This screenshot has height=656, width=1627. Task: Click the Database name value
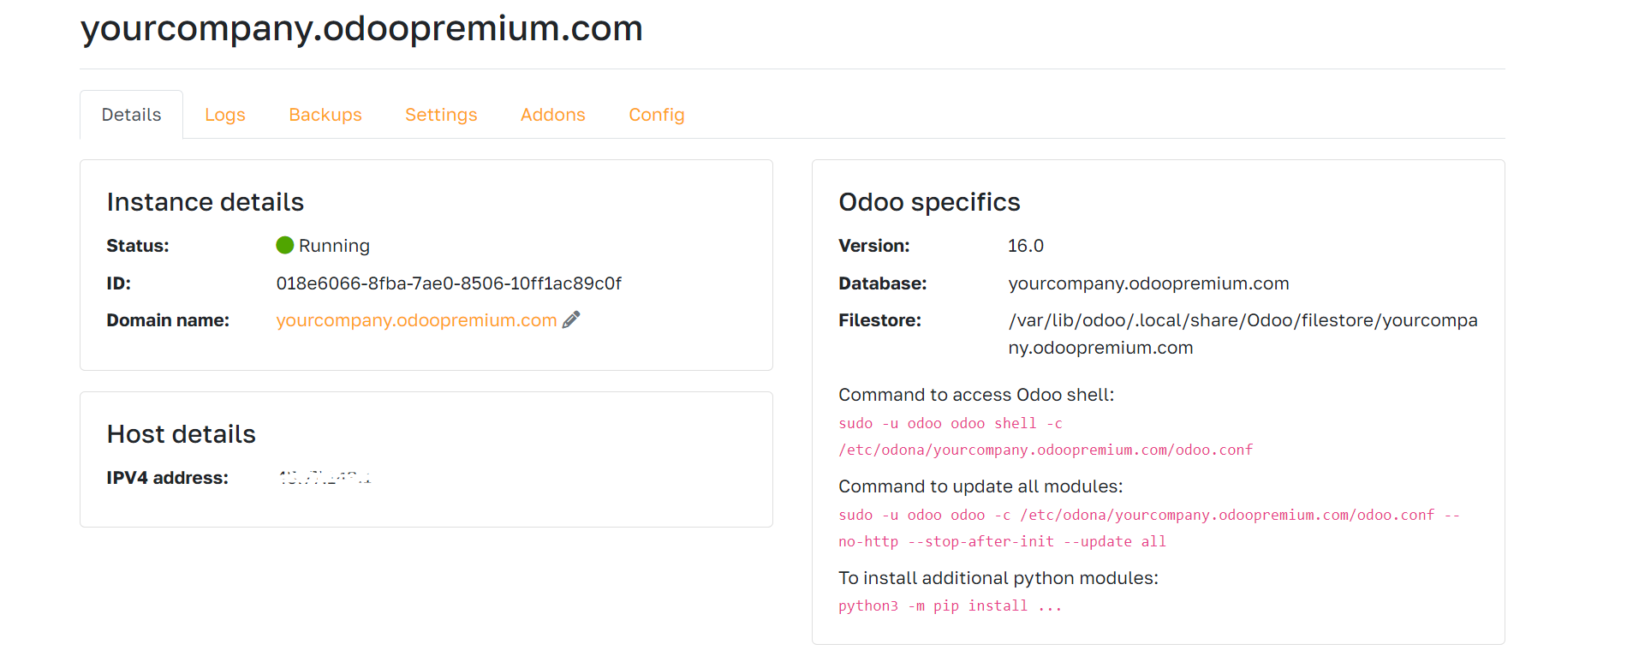click(1148, 283)
